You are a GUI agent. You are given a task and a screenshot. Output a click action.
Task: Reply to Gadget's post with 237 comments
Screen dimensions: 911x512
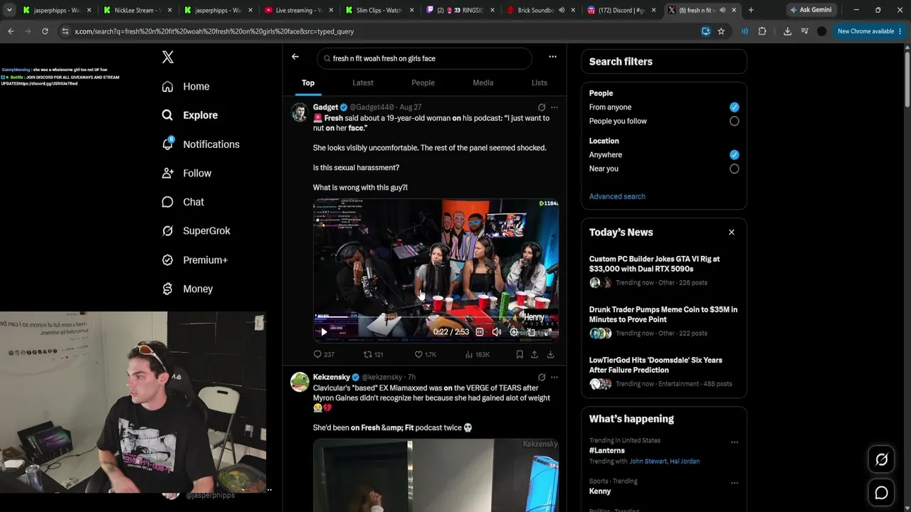click(x=324, y=354)
